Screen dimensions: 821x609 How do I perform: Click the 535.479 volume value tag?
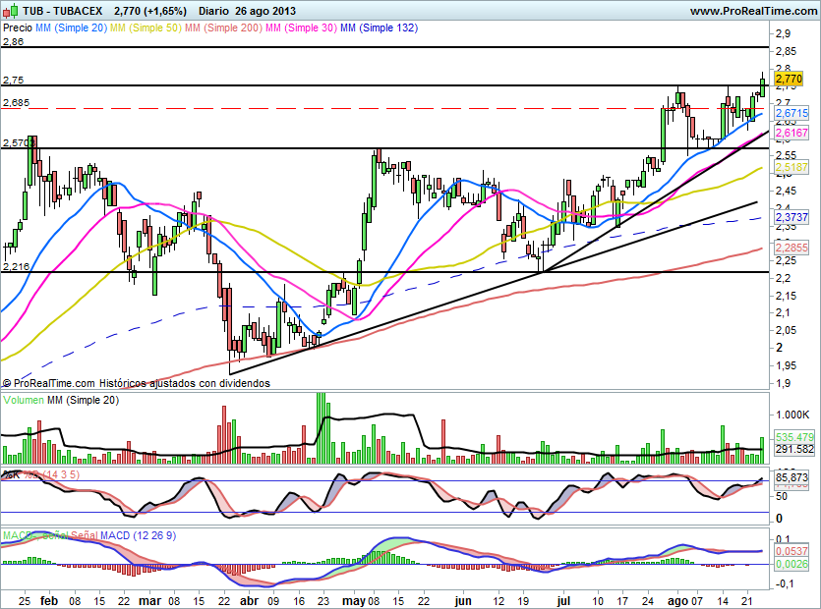click(x=794, y=436)
